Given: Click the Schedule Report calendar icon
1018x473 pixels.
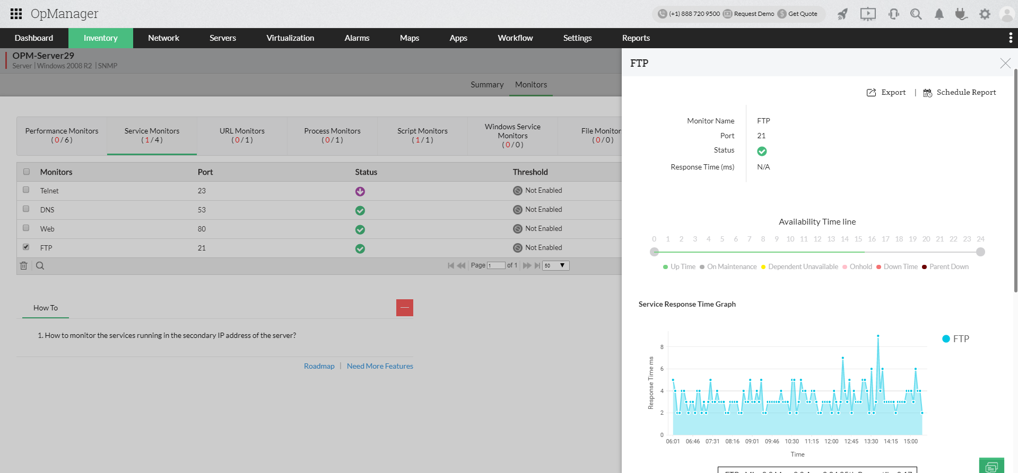Looking at the screenshot, I should 928,93.
